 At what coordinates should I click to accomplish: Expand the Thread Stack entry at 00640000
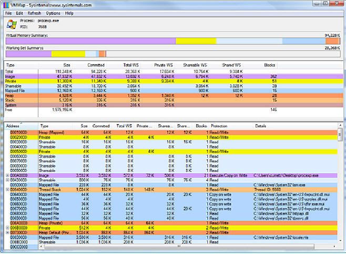tap(7, 189)
